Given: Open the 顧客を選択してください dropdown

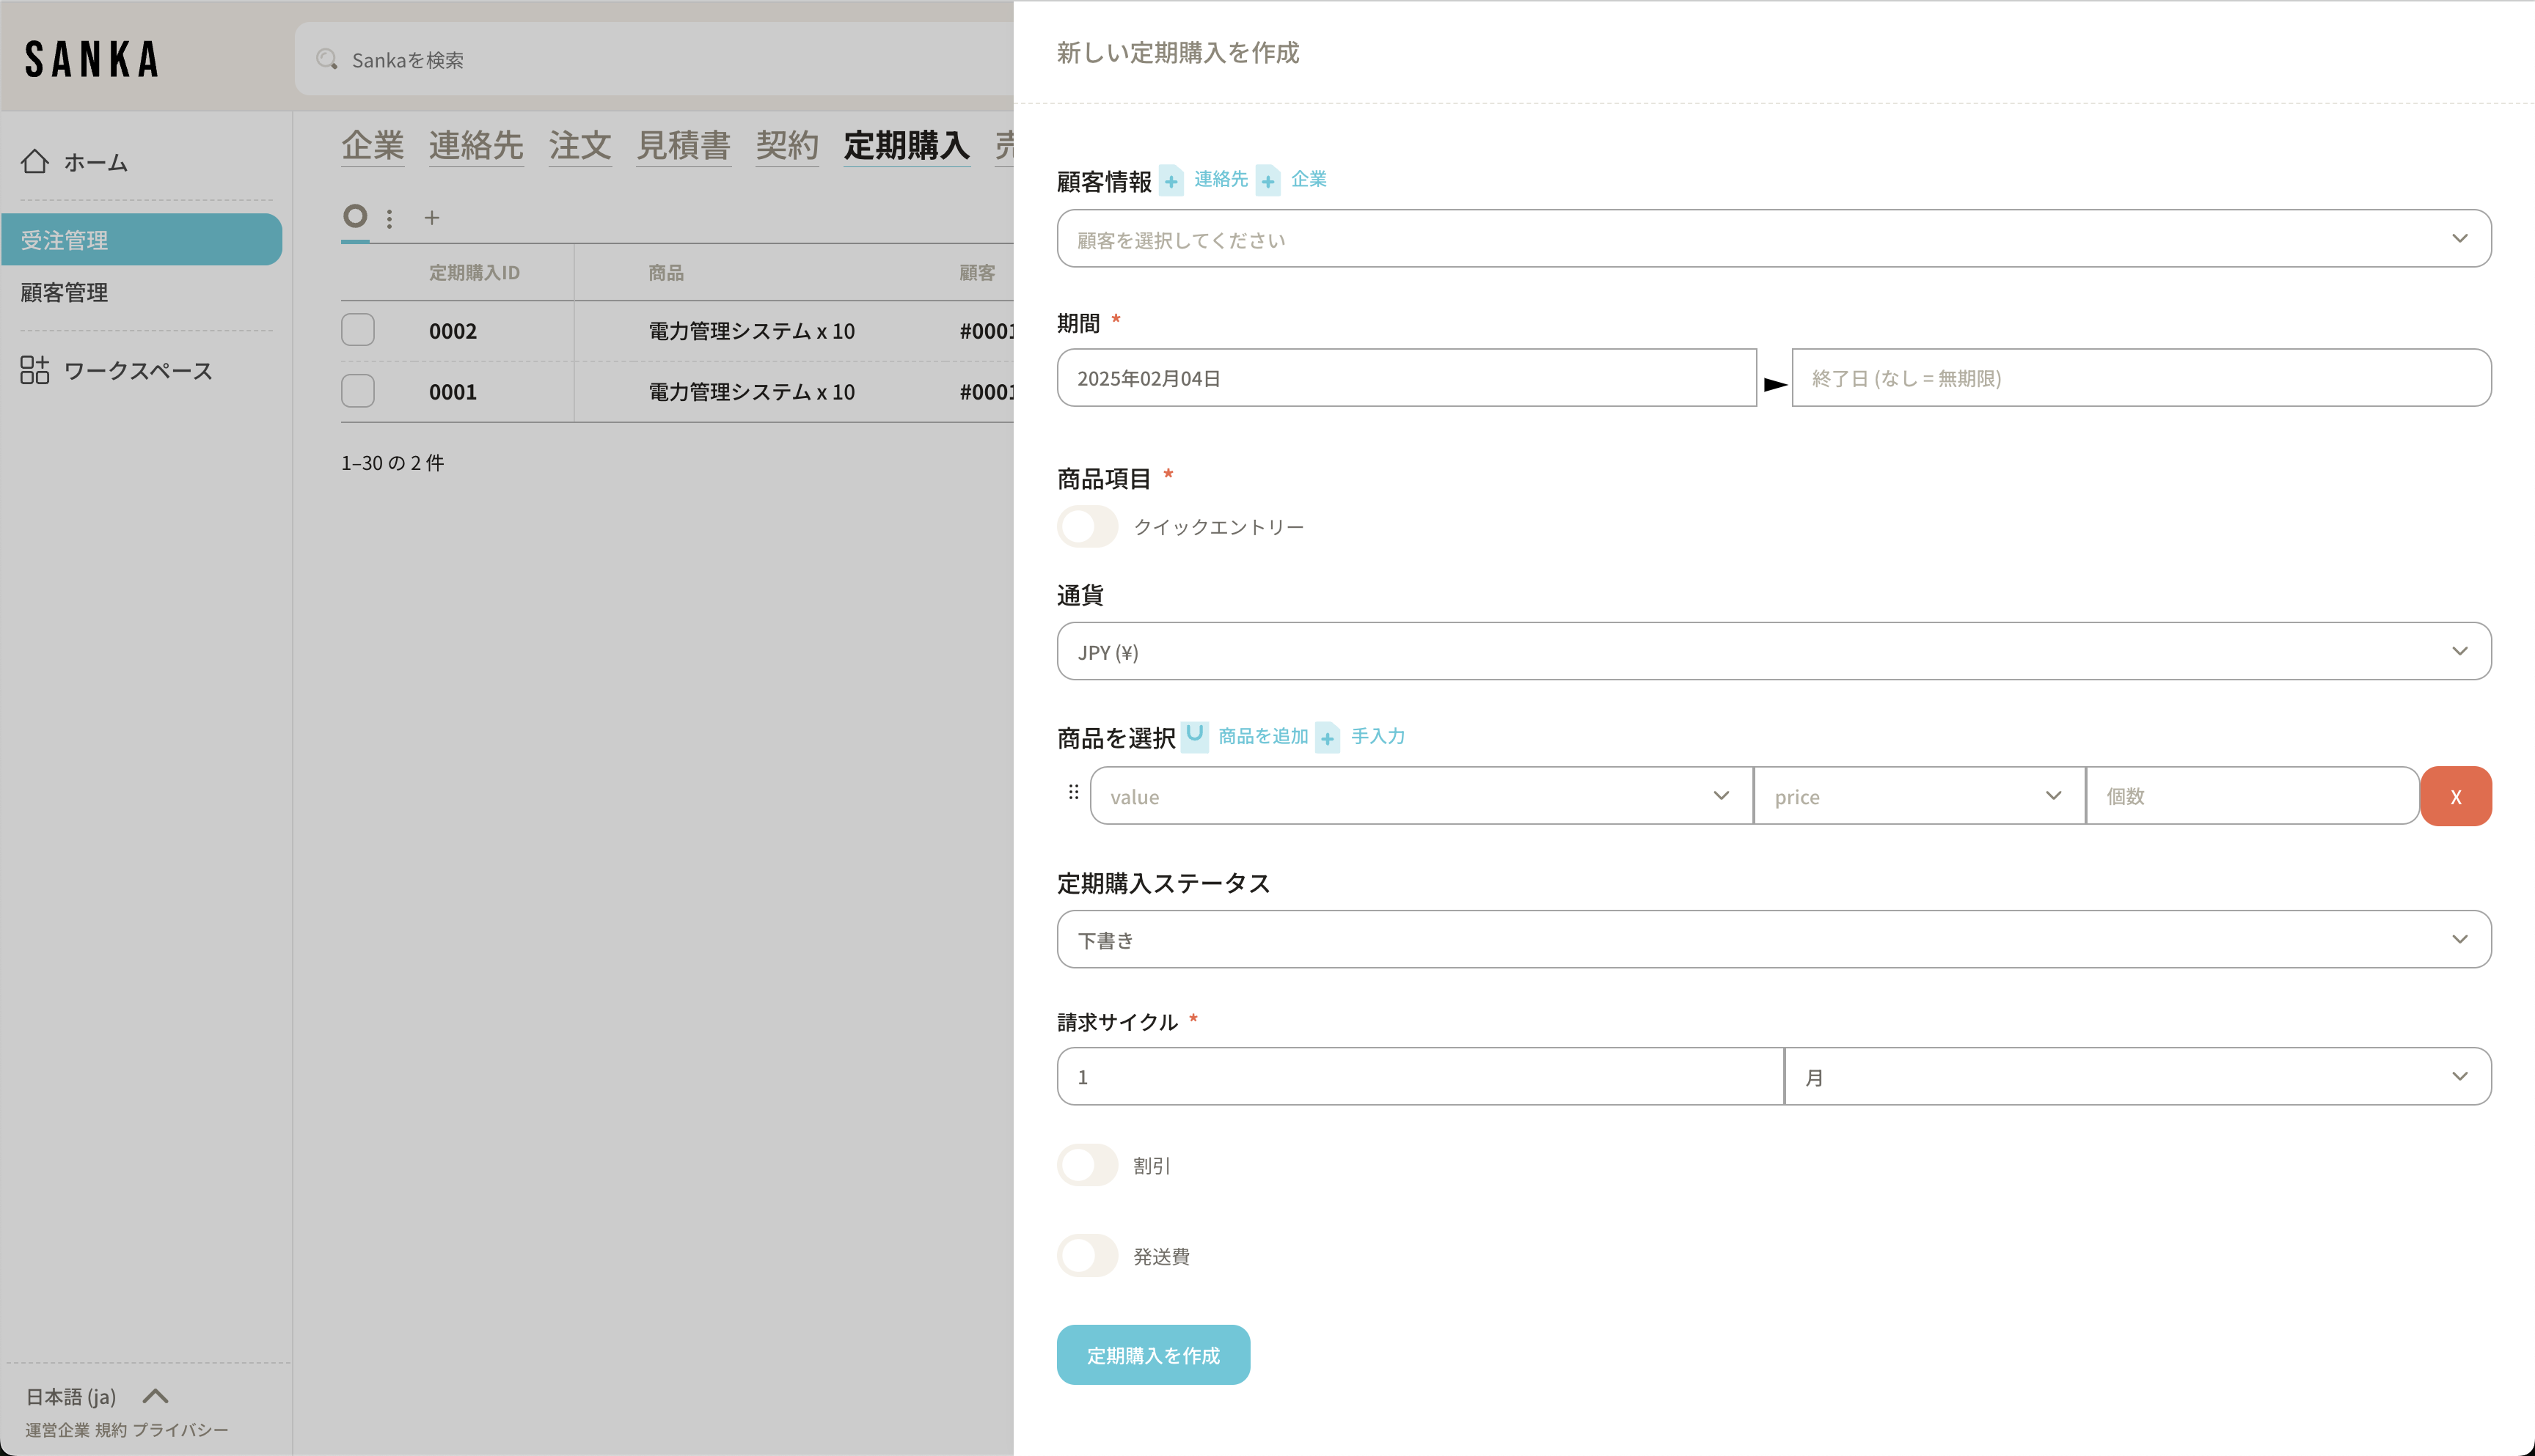Looking at the screenshot, I should click(x=1773, y=239).
